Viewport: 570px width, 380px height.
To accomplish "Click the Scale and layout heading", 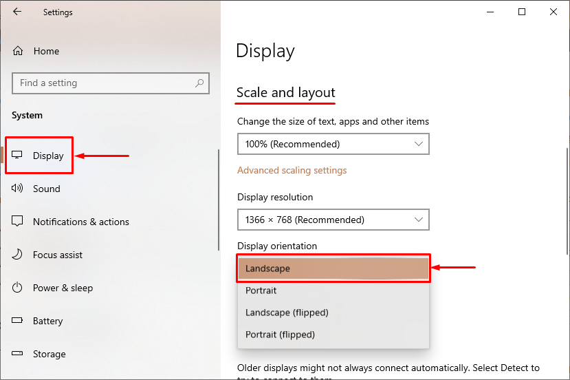I will pos(286,92).
